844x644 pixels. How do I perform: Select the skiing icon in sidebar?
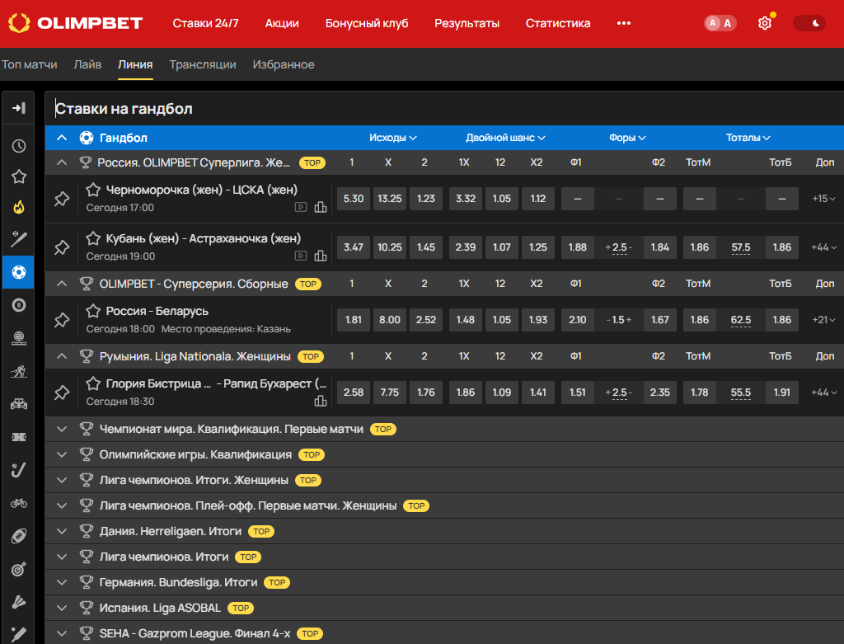[19, 371]
